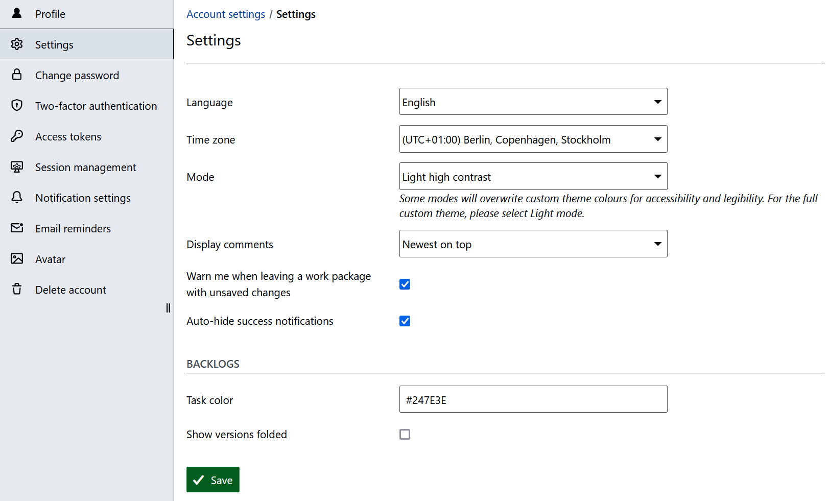Open the Avatar page
Image resolution: width=828 pixels, height=501 pixels.
tap(87, 259)
